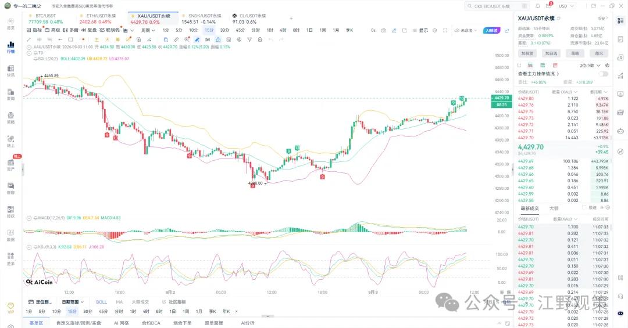
Task: Open the 首页 home sidebar icon
Action: (x=11, y=23)
